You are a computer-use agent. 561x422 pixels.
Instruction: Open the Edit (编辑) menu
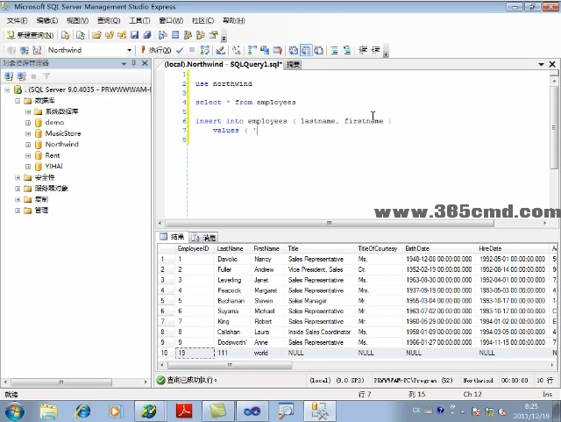tap(46, 20)
